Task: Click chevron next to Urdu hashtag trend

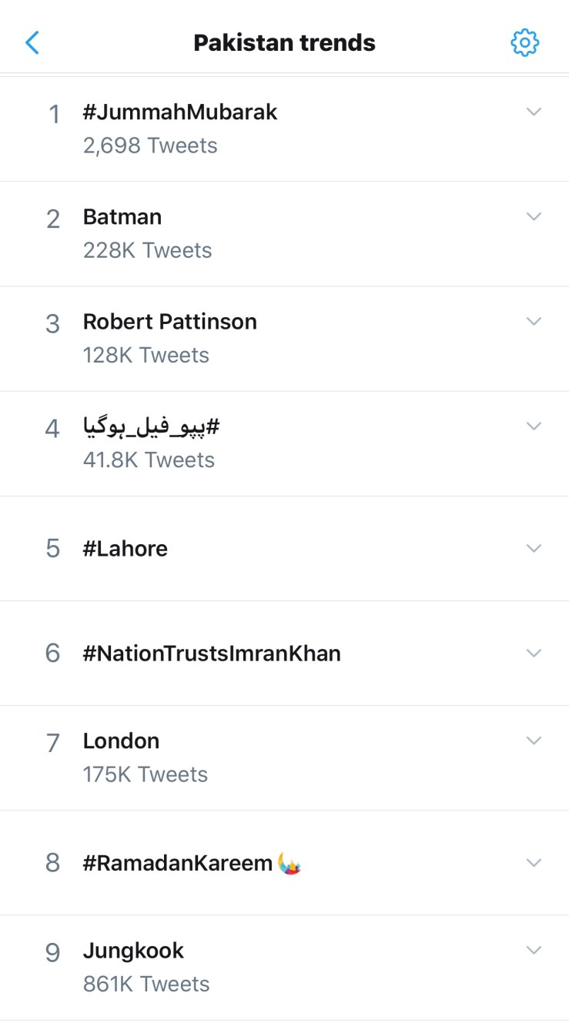Action: (534, 426)
